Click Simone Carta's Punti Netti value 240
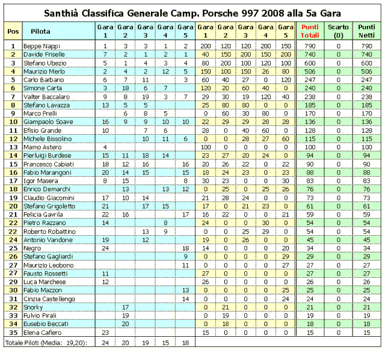 (x=366, y=88)
